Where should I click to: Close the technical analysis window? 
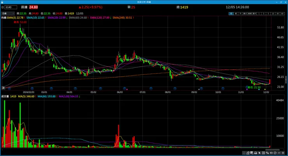[285, 2]
